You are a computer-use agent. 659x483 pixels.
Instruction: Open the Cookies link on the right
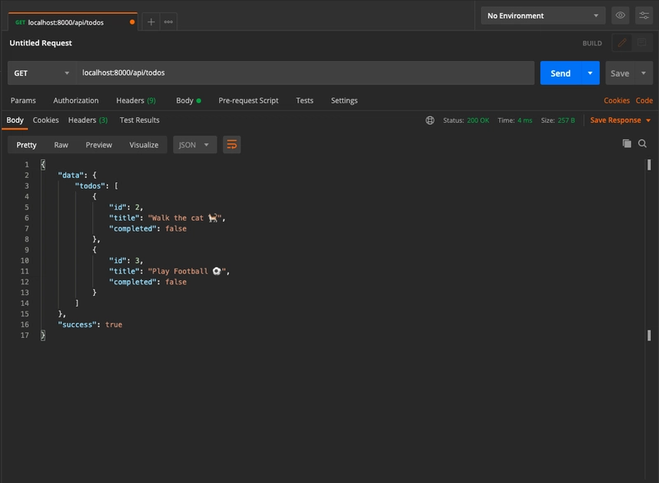click(616, 101)
